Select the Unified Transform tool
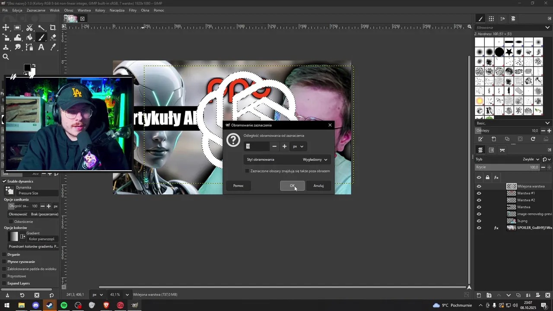553x311 pixels. pyautogui.click(x=6, y=38)
